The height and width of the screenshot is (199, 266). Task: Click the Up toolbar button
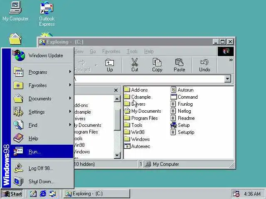point(110,66)
